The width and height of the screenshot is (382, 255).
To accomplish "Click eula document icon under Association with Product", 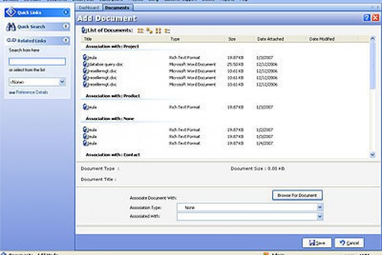I will click(85, 107).
